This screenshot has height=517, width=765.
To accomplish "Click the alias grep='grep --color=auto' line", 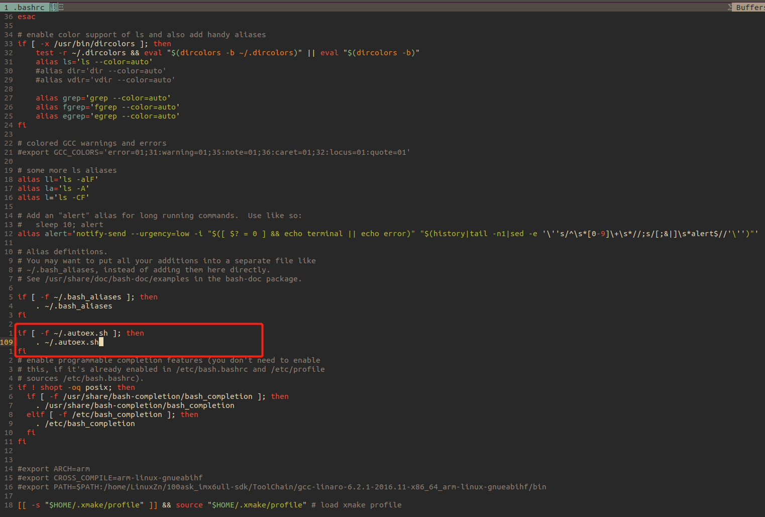I will [x=103, y=98].
